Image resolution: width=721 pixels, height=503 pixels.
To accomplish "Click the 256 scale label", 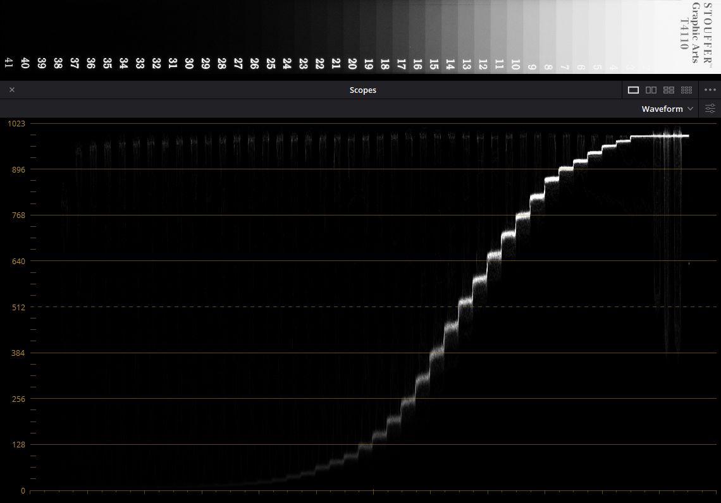I will 18,399.
